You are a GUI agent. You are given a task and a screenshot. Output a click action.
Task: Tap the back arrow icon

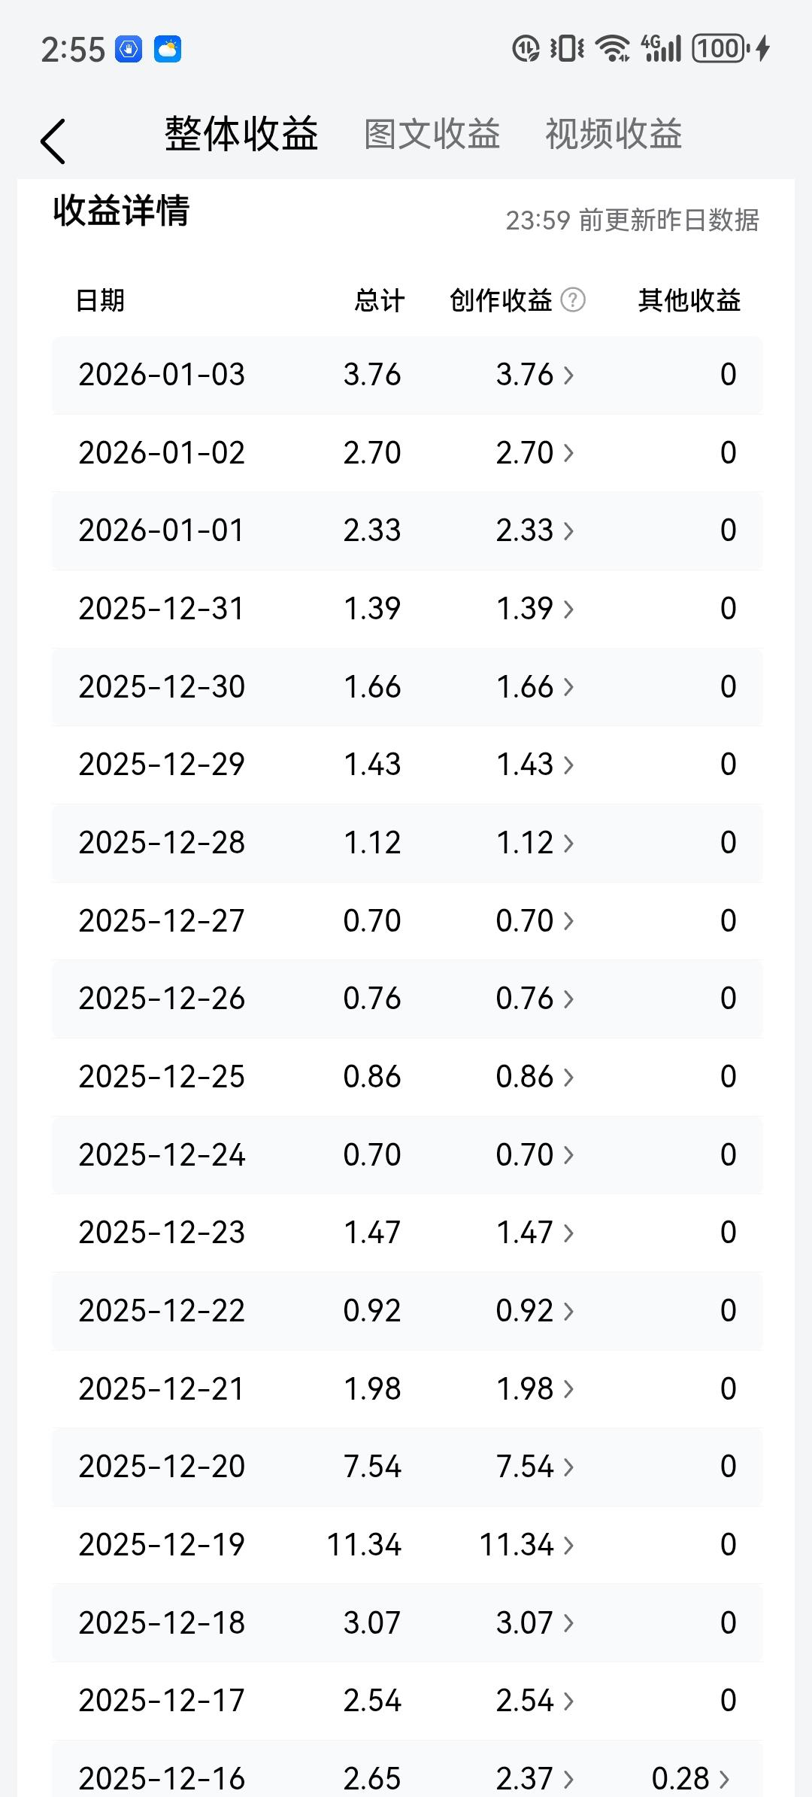[53, 141]
